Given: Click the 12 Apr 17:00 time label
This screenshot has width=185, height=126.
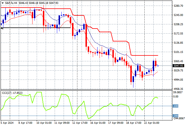Looking at the screenshot, I should [80, 123].
